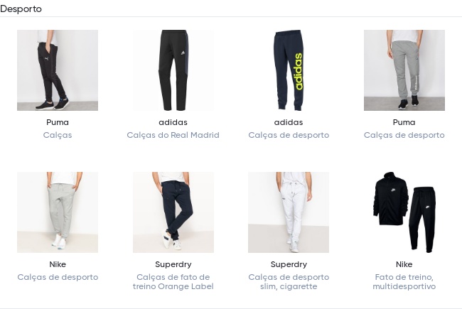Click the Calças do Real Madrid link

(x=173, y=135)
